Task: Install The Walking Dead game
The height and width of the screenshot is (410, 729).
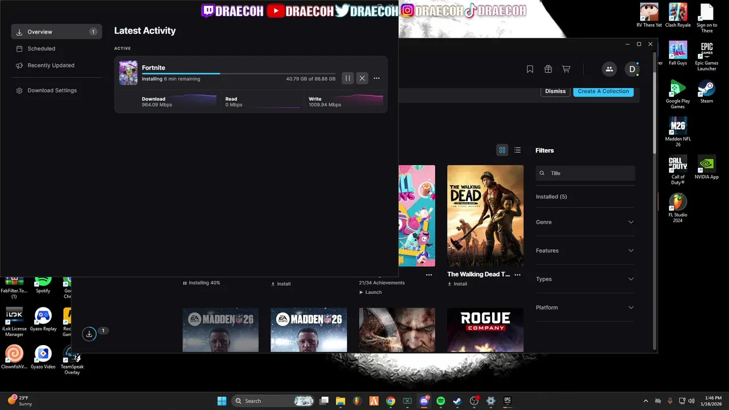Action: pos(457,284)
